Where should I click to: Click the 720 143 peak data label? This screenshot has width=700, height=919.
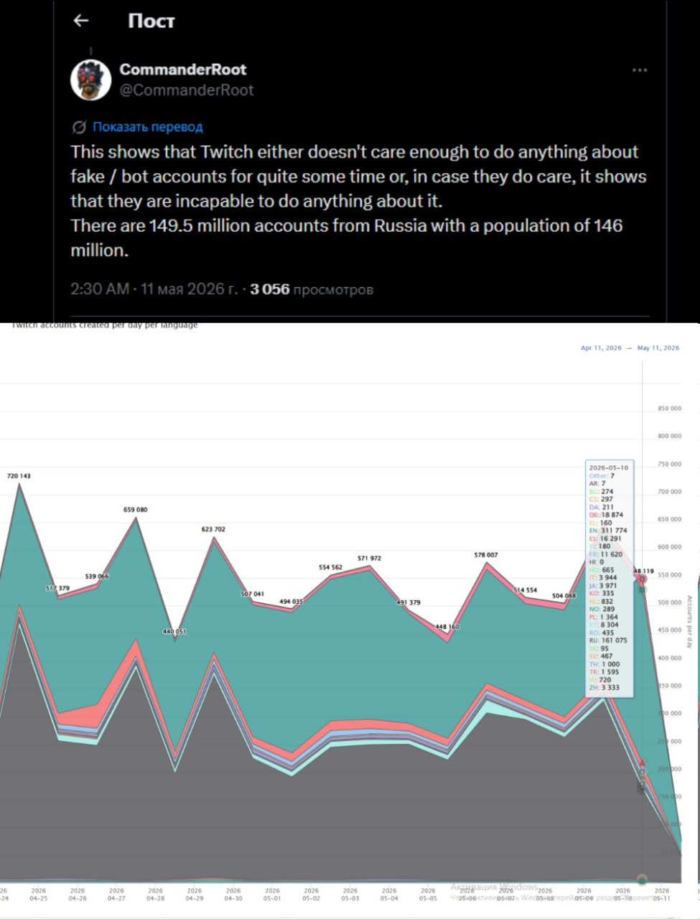coord(19,476)
